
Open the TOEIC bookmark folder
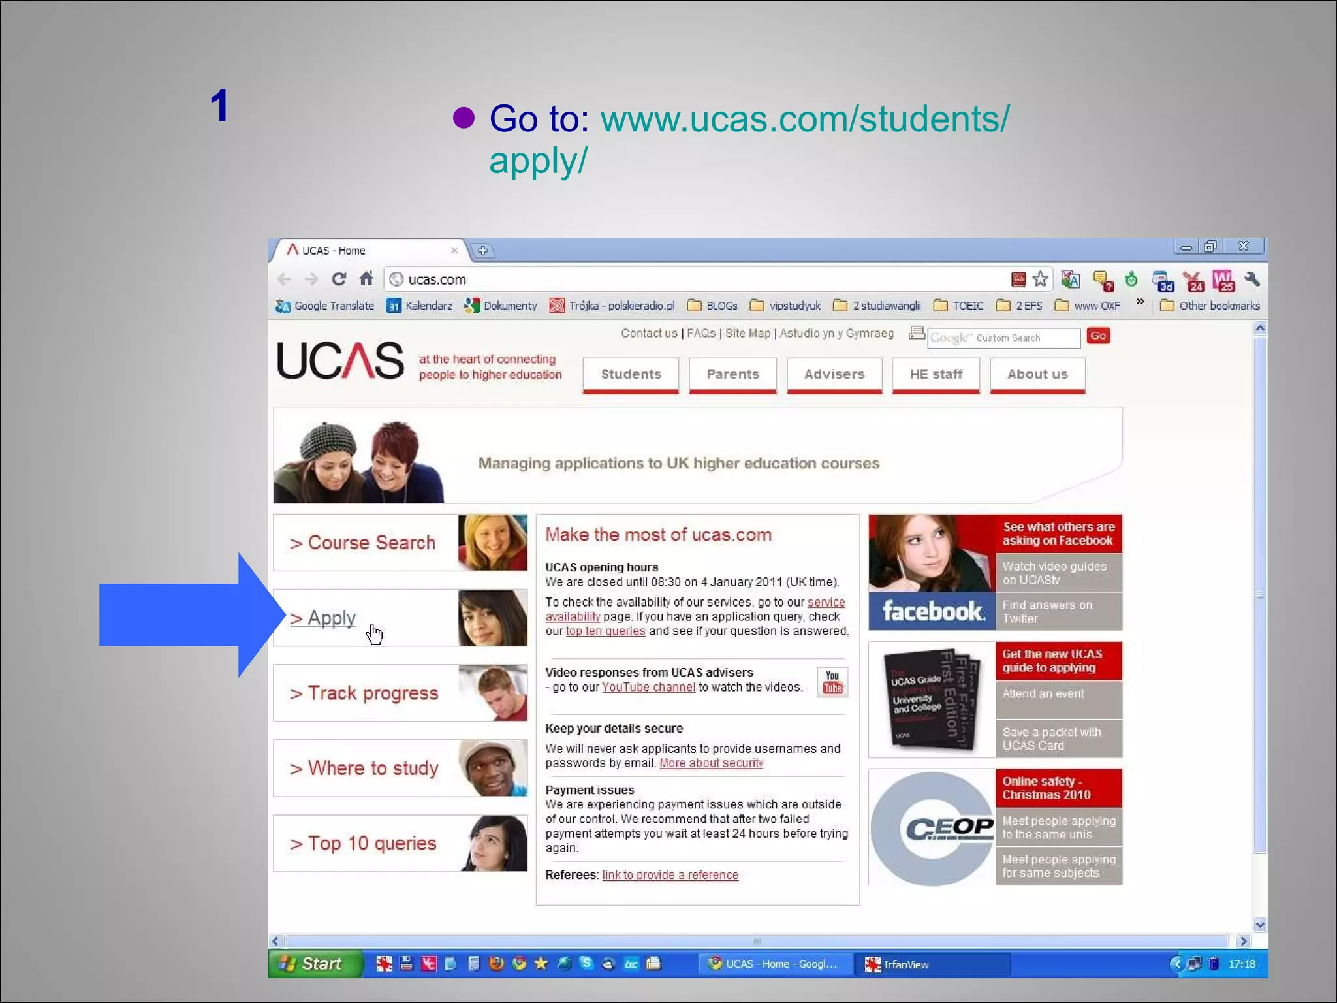click(958, 306)
